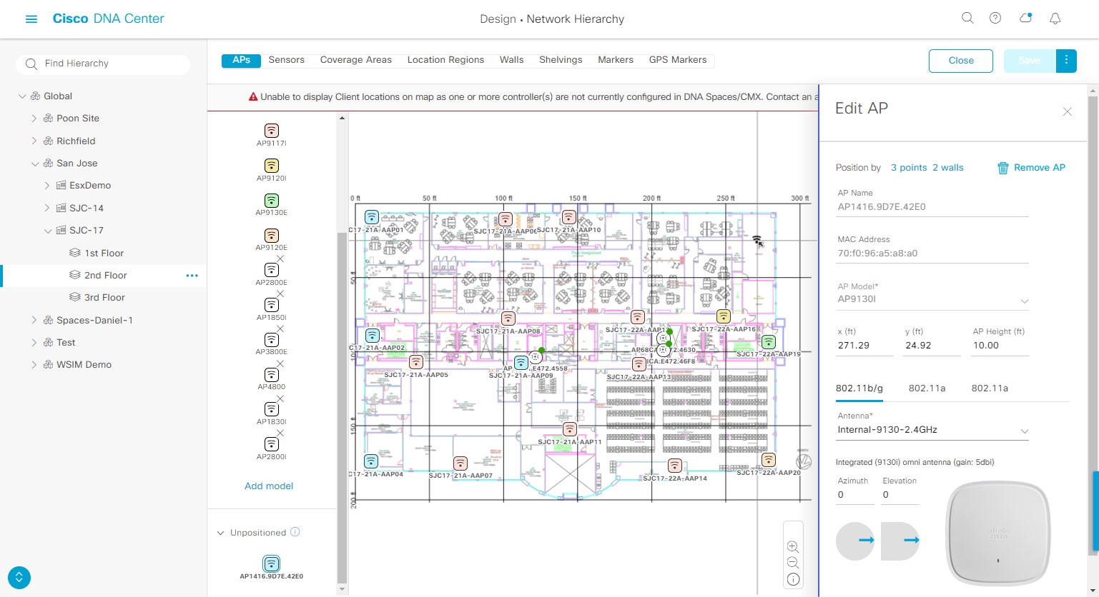The width and height of the screenshot is (1099, 597).
Task: Click the SJC17-21A-AAP01 access point on map
Action: [372, 217]
